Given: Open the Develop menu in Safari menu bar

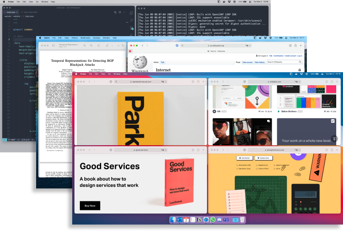Looking at the screenshot, I should tap(97, 38).
